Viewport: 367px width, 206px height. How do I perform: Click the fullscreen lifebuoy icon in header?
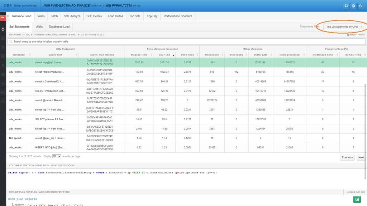coord(346,6)
